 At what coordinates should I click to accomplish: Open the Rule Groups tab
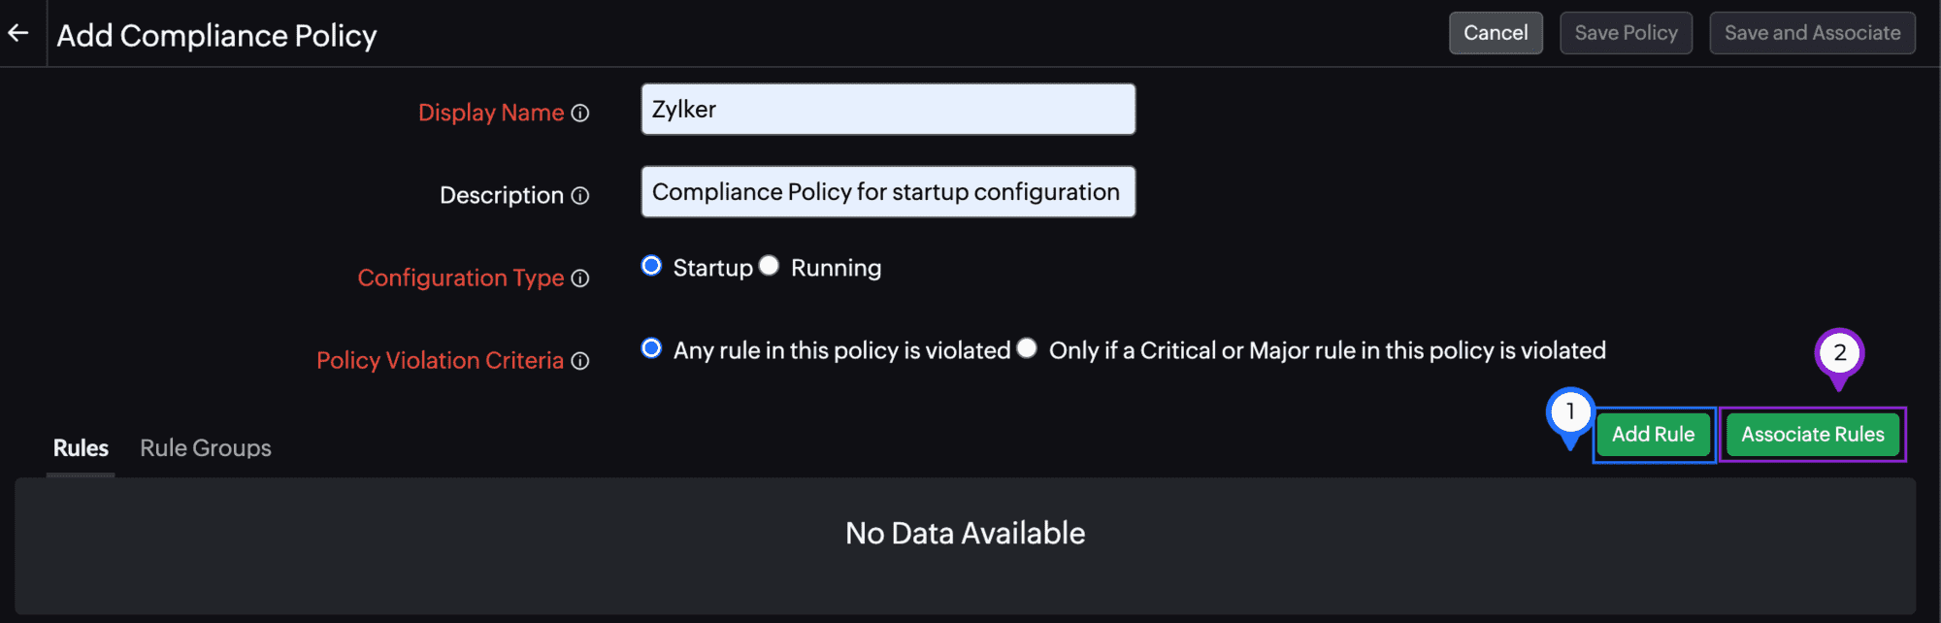[x=206, y=448]
